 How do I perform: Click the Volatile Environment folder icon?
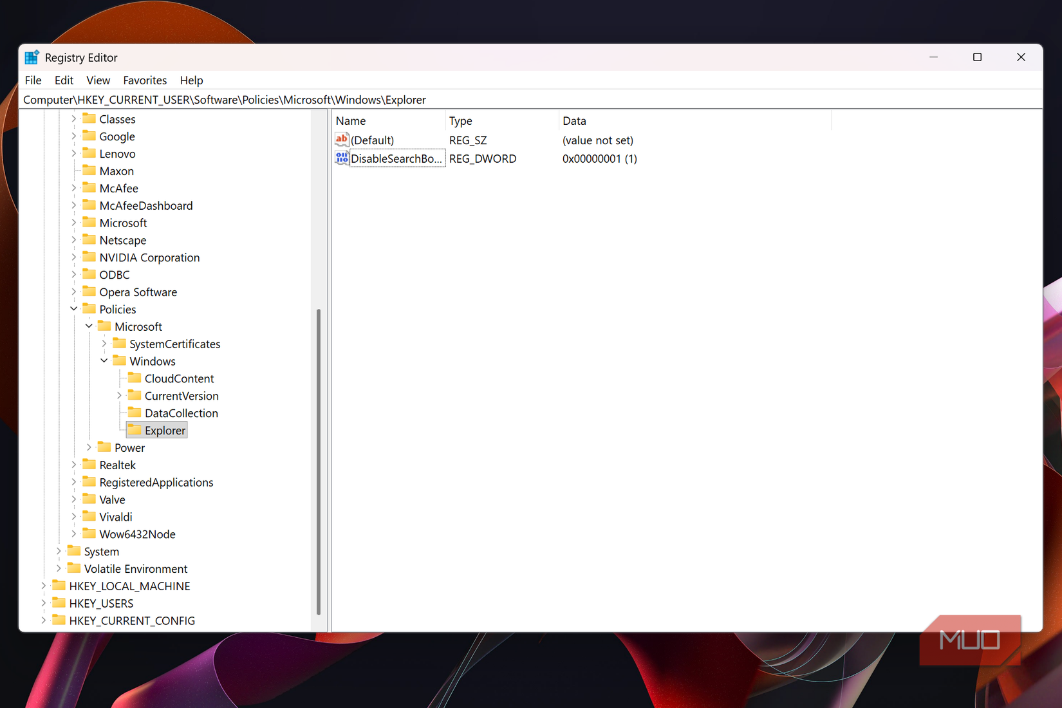click(x=74, y=568)
